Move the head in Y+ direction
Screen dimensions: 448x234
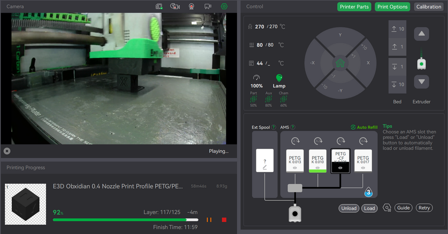pos(340,34)
